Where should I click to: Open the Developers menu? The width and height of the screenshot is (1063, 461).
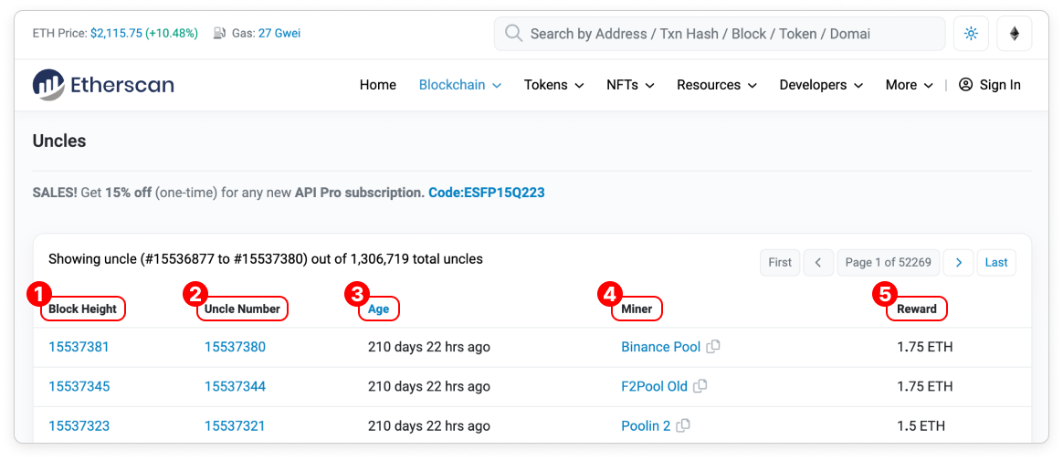pos(821,85)
